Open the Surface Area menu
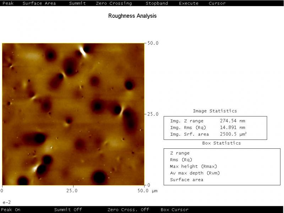This screenshot has height=213, width=284. 39,3
